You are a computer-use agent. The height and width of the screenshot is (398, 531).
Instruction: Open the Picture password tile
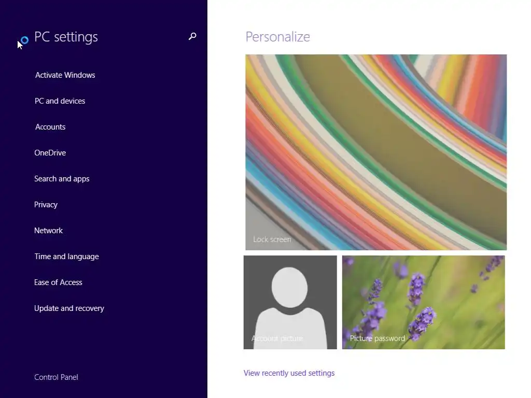[x=423, y=302]
